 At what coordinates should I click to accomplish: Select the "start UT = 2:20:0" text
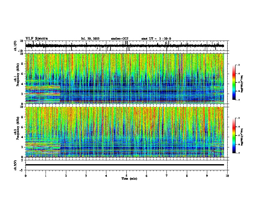click(156, 39)
